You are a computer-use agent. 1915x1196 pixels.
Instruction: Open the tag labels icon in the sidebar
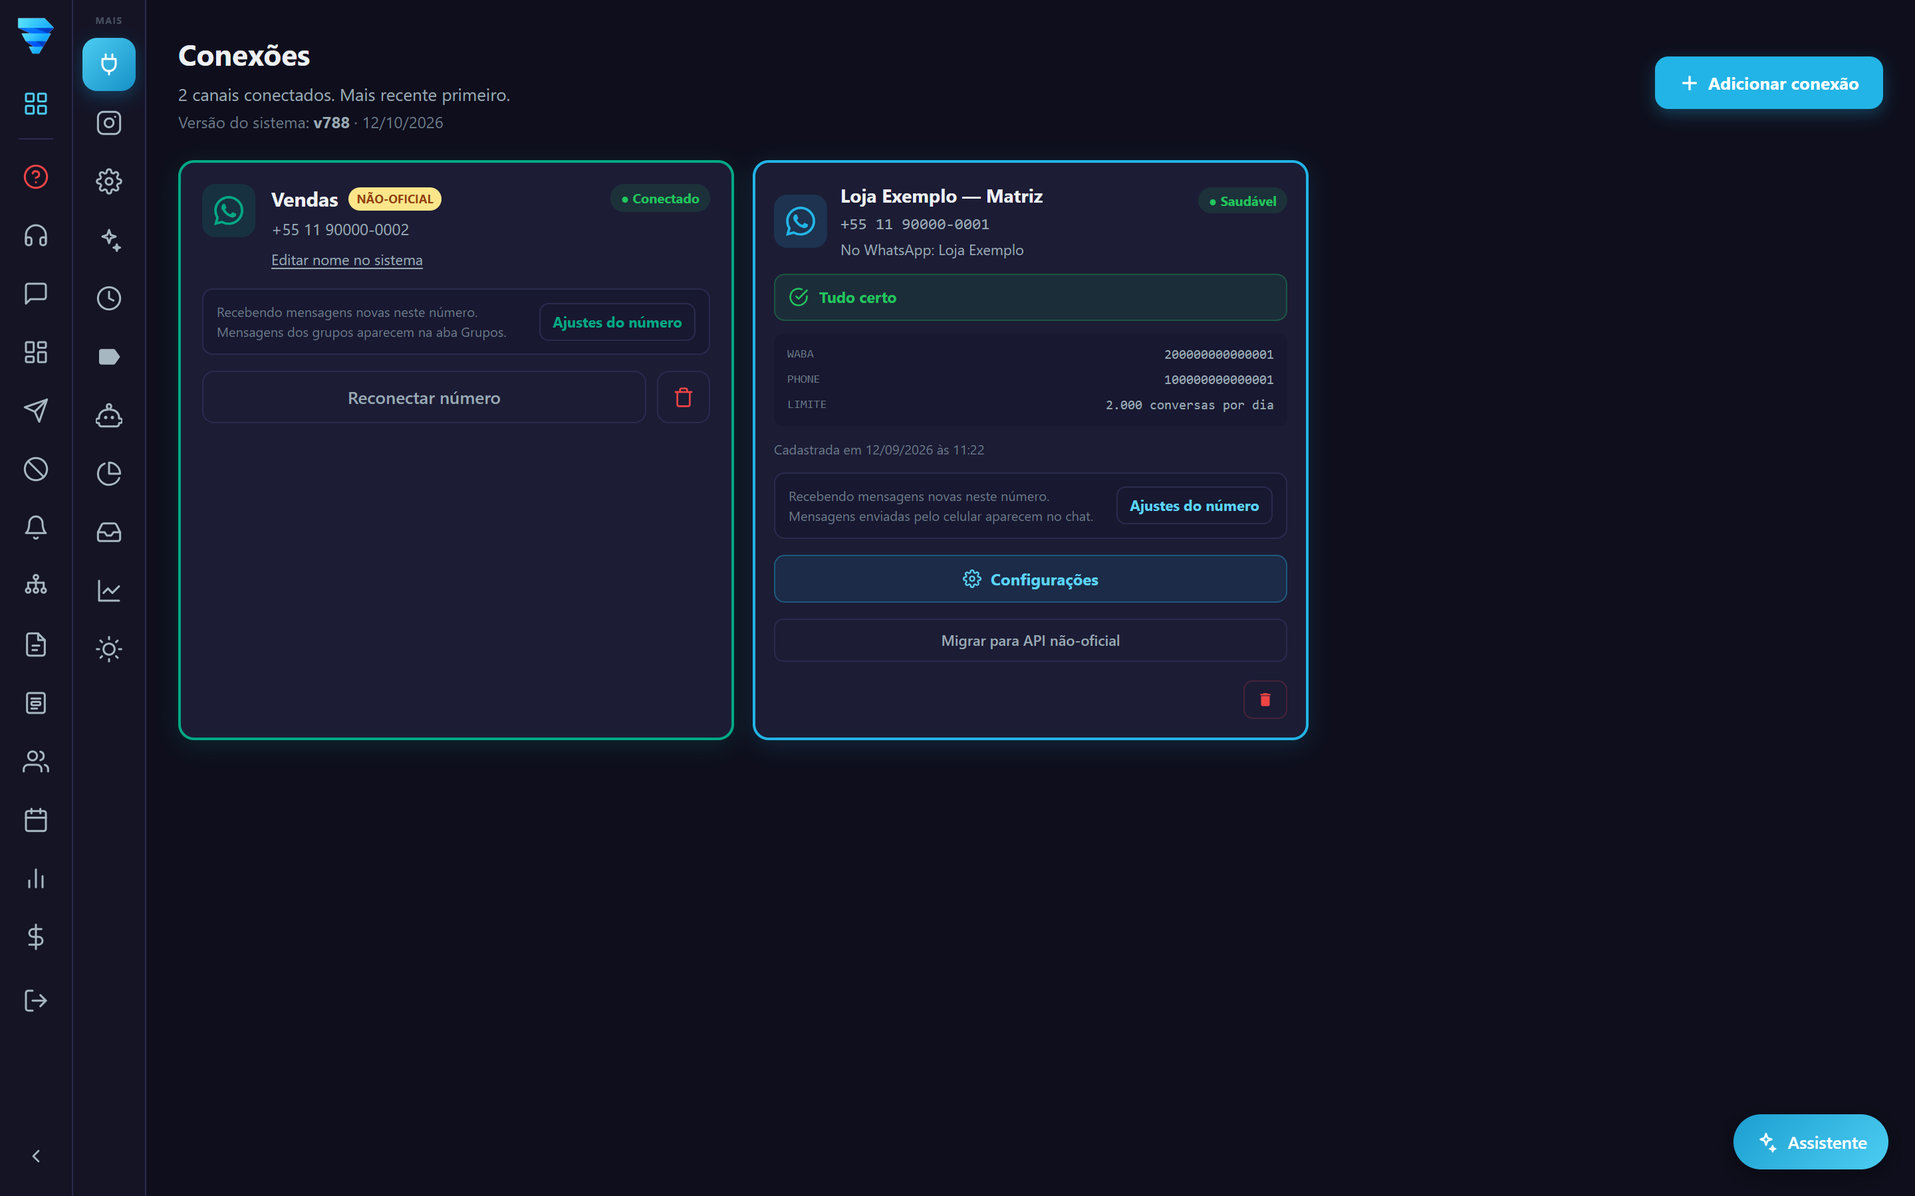(x=108, y=357)
